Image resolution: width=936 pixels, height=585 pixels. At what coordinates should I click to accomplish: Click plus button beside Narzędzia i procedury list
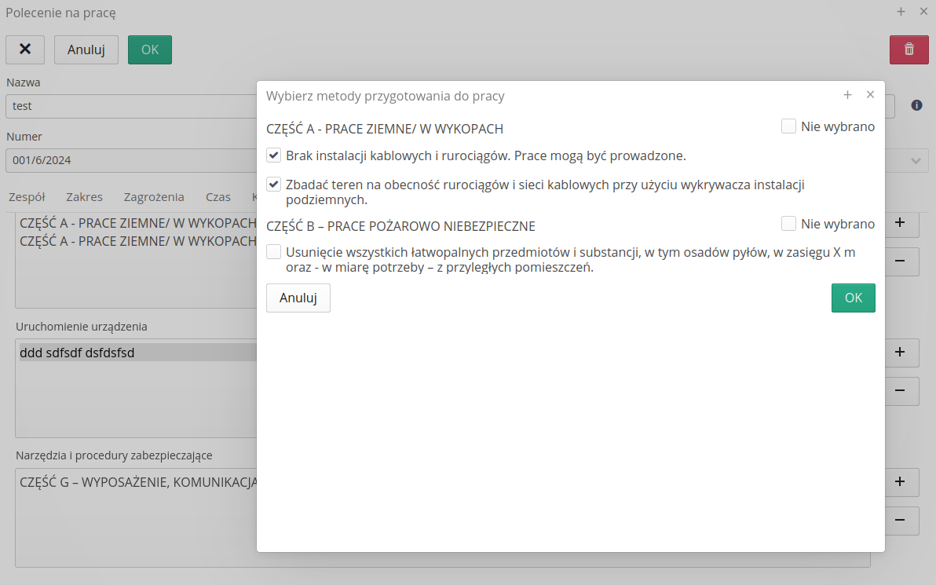click(x=900, y=482)
